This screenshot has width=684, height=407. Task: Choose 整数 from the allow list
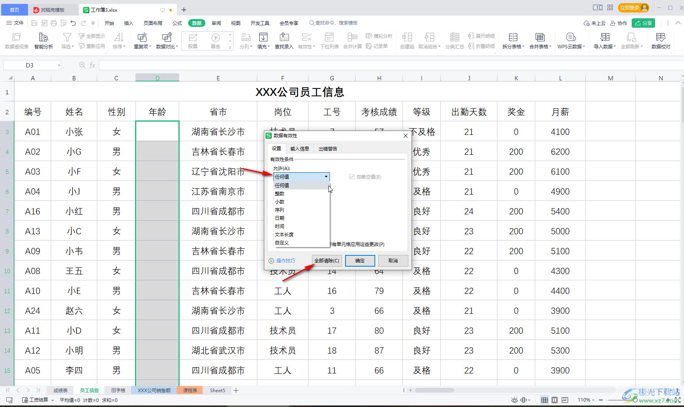point(301,193)
